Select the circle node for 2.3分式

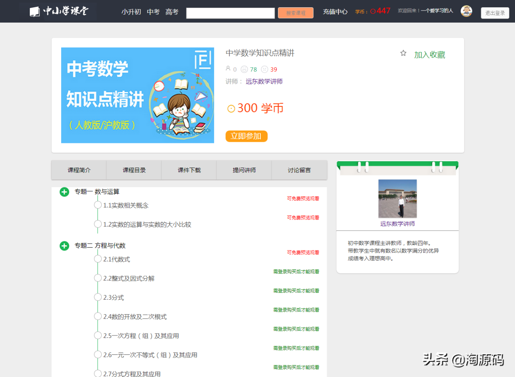click(x=98, y=297)
